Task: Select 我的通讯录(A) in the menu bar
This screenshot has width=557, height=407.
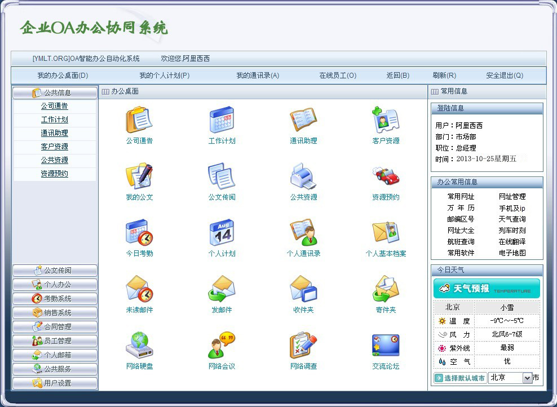Action: click(258, 76)
